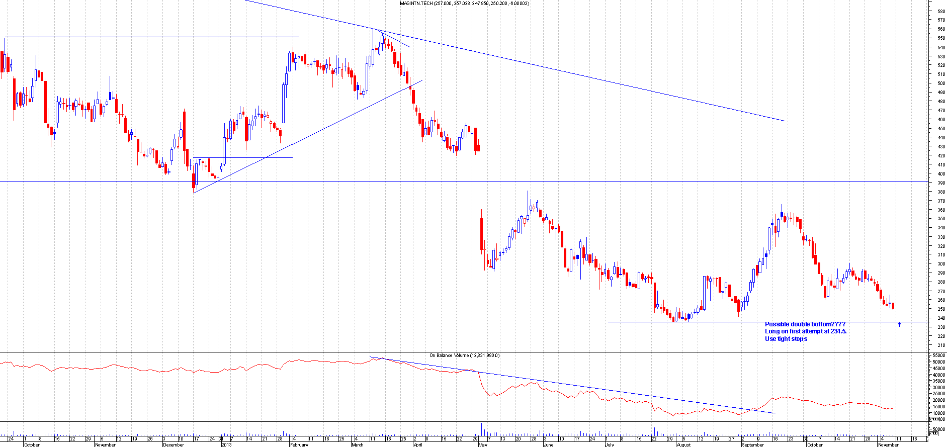Click the September label on the time axis

click(752, 444)
